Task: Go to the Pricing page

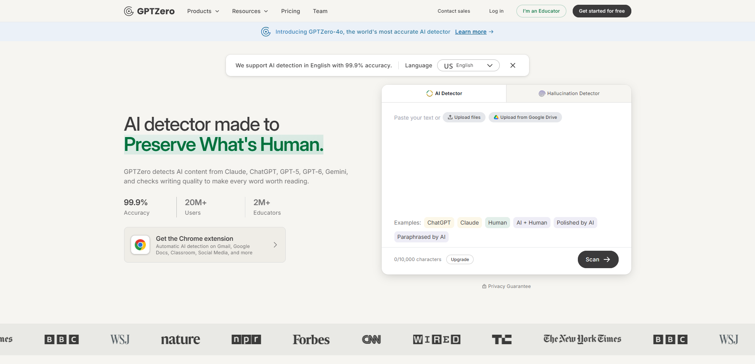Action: (291, 11)
